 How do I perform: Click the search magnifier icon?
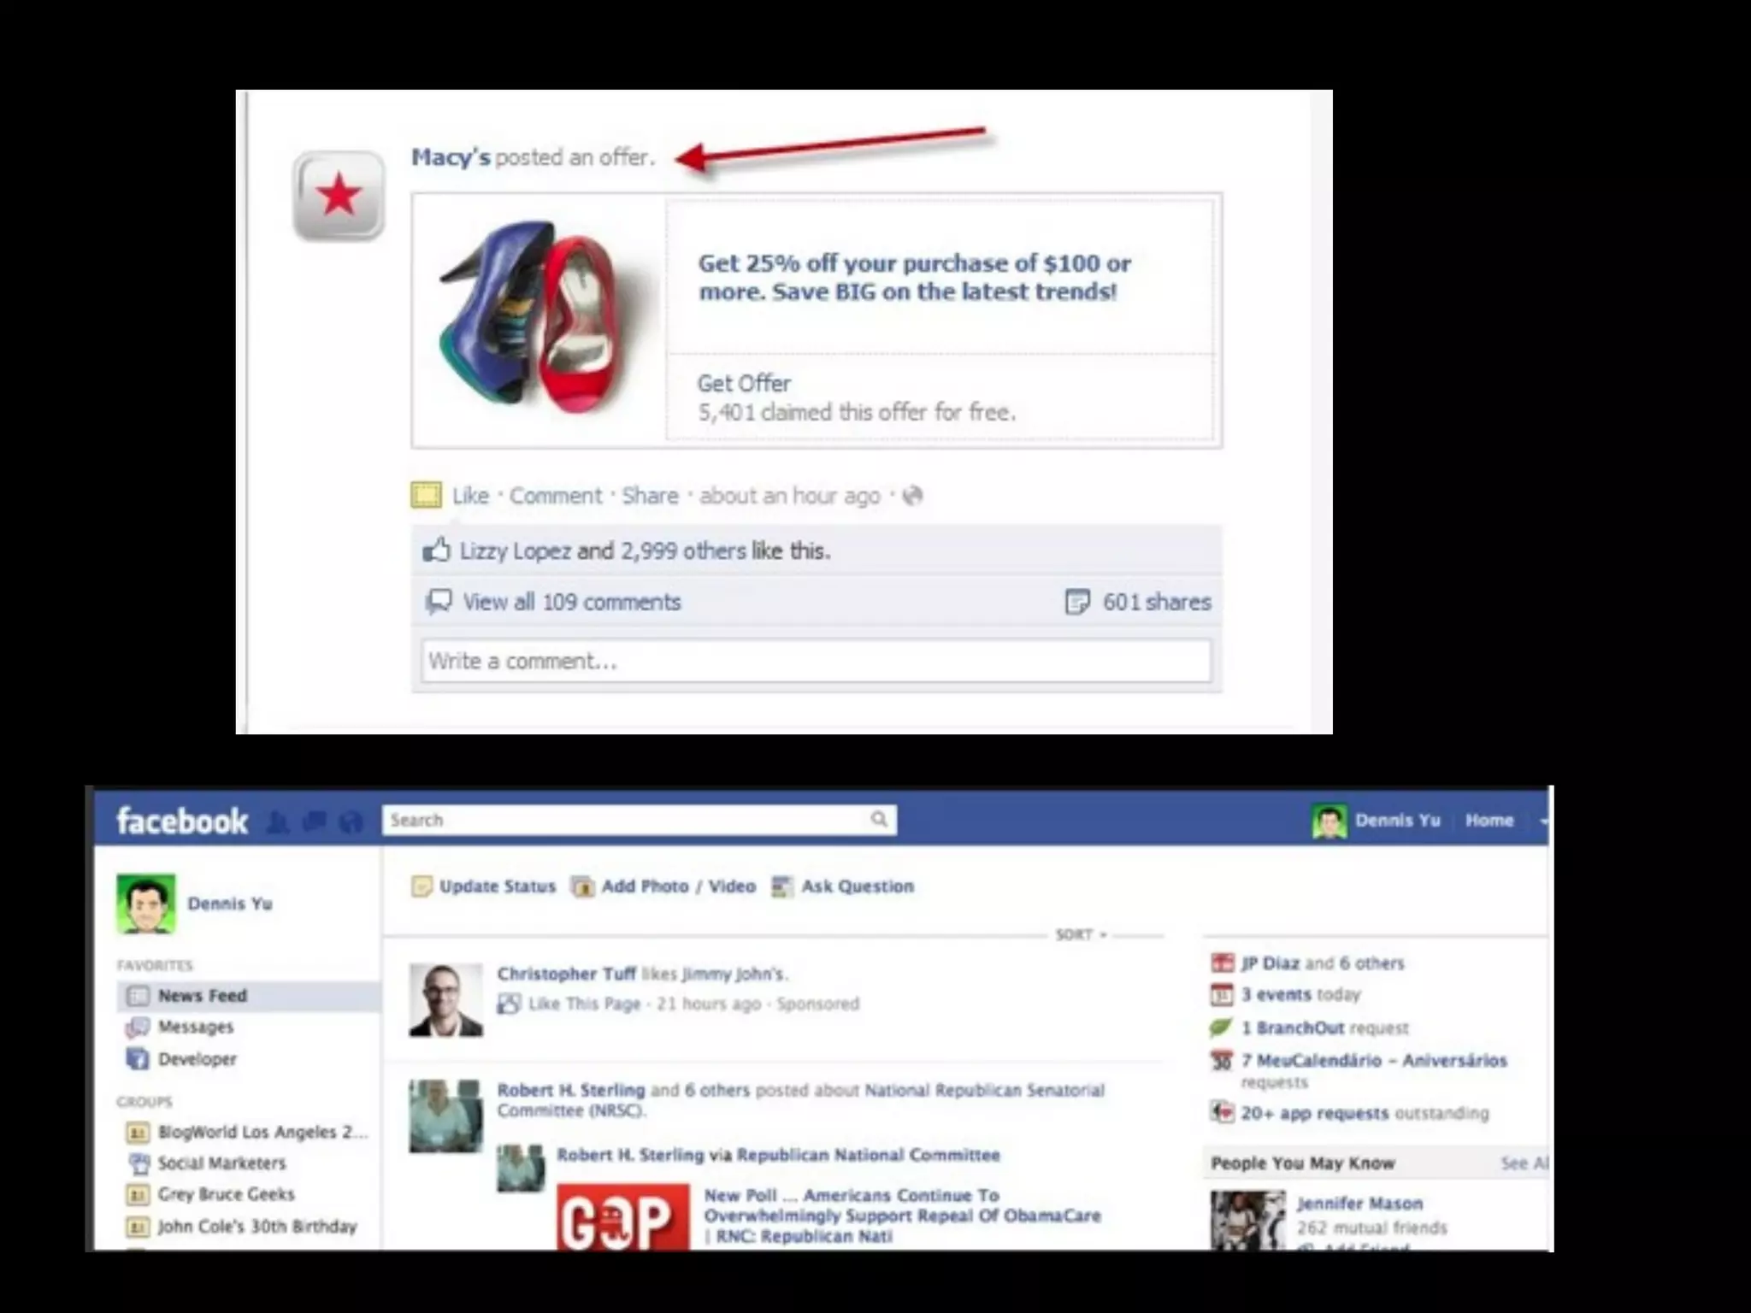tap(879, 820)
